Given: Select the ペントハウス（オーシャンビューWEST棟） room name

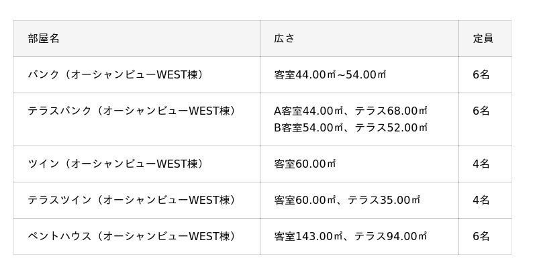Looking at the screenshot, I should 132,237.
